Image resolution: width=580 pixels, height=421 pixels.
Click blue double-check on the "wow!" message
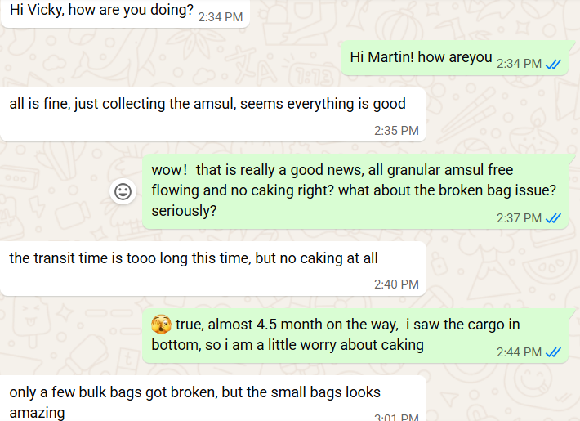point(554,218)
